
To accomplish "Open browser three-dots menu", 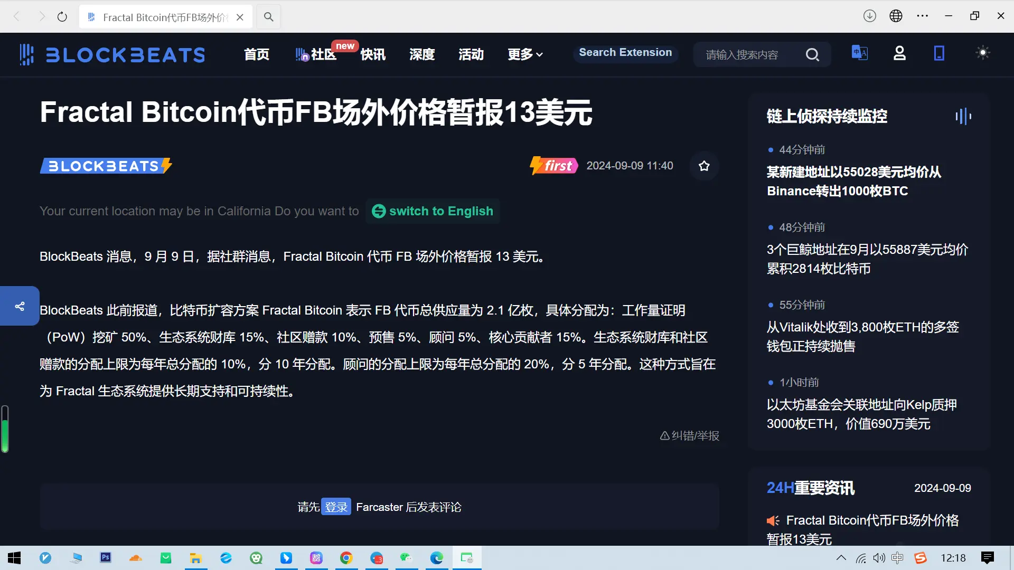I will coord(923,16).
